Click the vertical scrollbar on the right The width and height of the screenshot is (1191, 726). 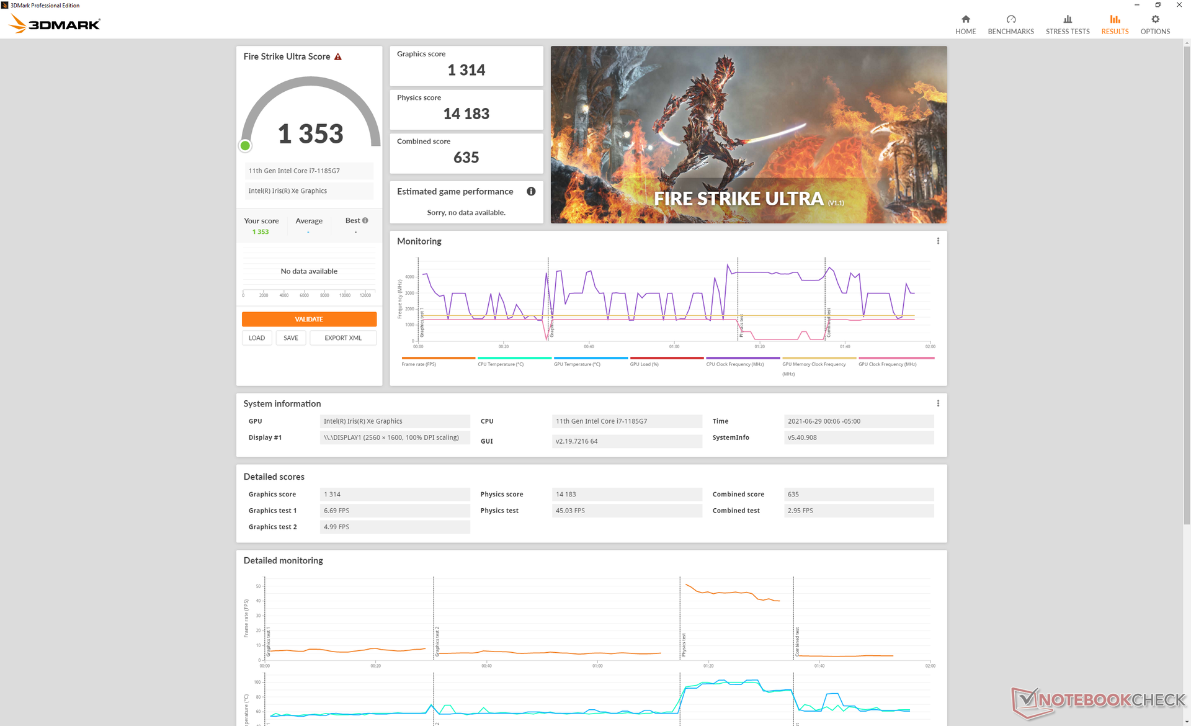coord(1187,285)
